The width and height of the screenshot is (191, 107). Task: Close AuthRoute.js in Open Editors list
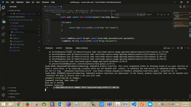click(11, 14)
